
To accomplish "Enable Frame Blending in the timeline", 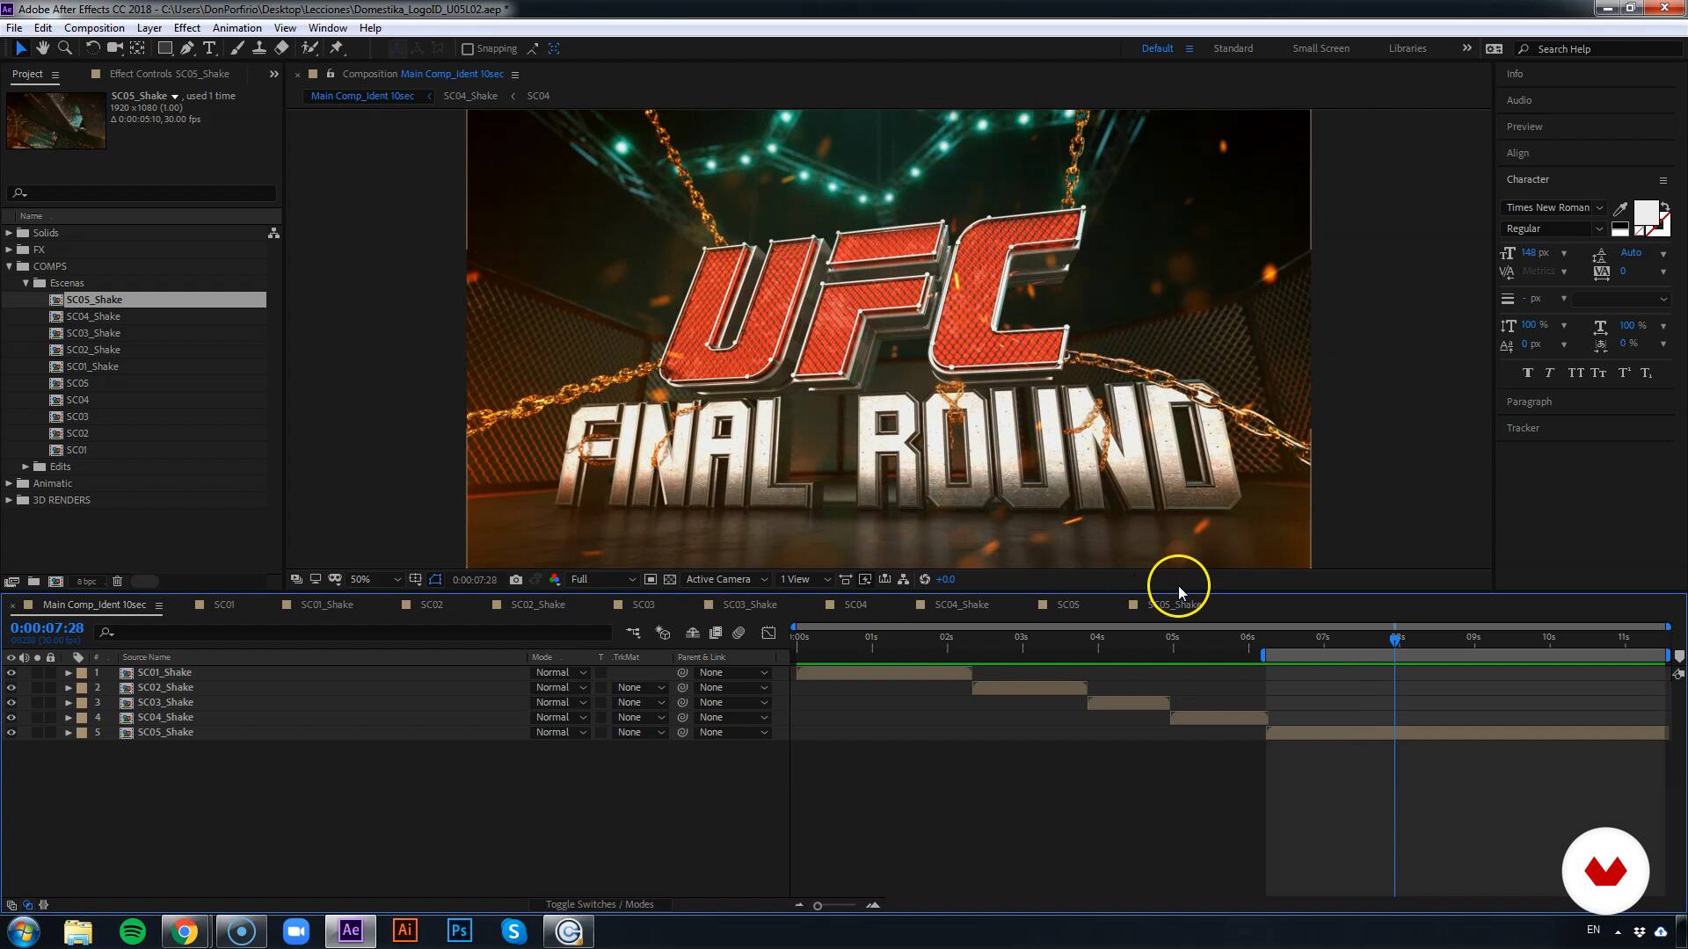I will point(716,633).
